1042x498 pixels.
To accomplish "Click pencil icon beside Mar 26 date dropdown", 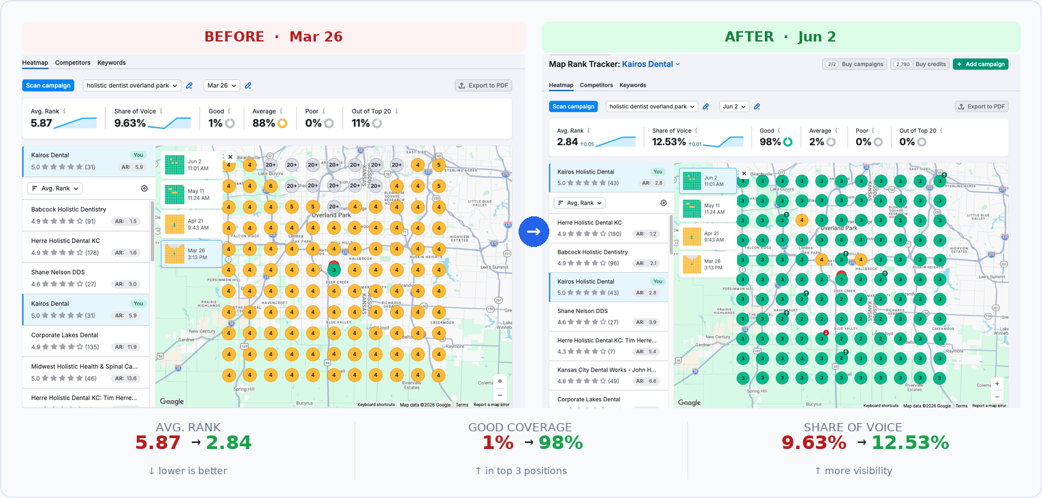I will coord(248,86).
